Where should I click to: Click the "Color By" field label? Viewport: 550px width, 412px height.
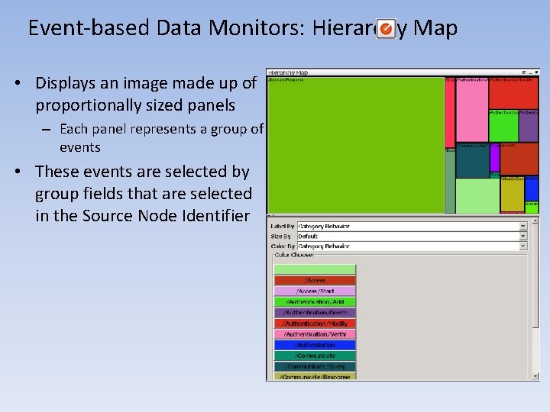coord(283,246)
